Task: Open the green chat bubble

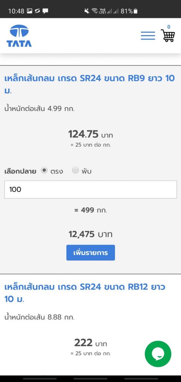Action: click(x=158, y=354)
